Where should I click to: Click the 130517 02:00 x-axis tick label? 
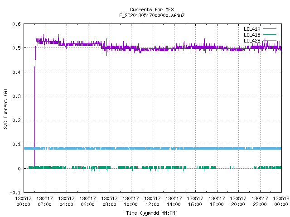click(x=44, y=202)
